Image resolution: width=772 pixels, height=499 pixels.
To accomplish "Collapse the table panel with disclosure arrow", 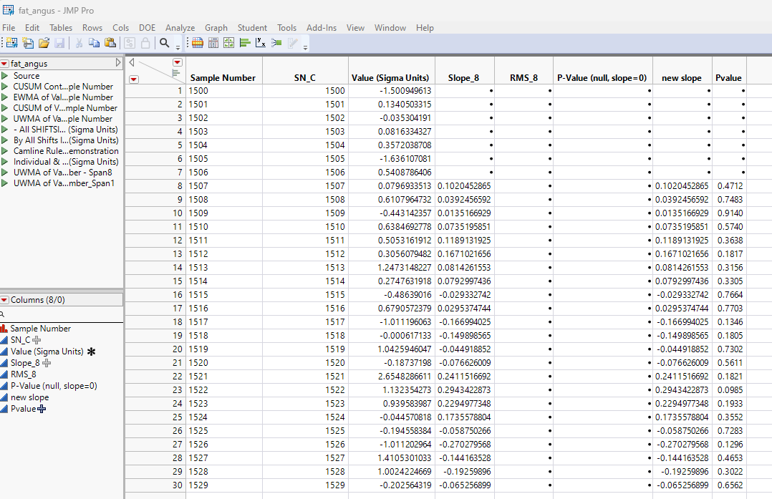I will (118, 63).
